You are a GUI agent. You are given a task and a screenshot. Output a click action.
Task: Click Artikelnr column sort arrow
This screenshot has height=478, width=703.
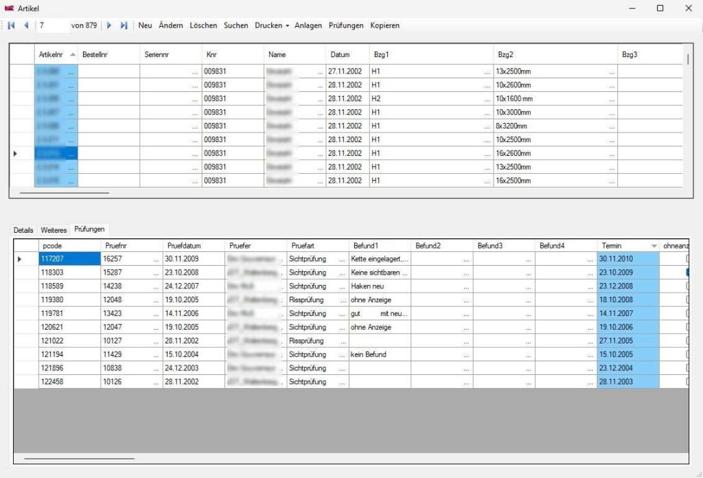73,55
